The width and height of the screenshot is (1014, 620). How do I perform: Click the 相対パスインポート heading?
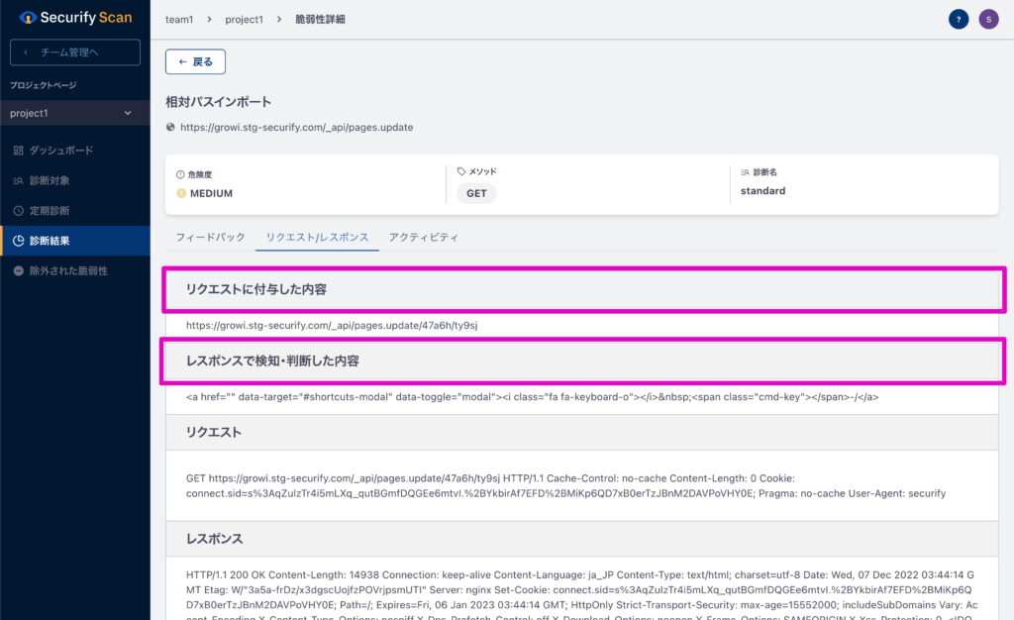tap(219, 101)
